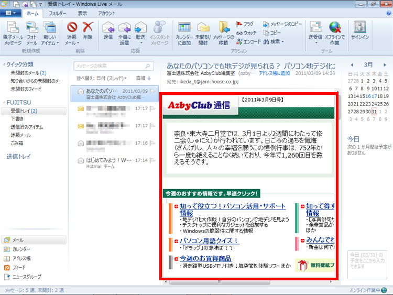
Task: Collapse the クイック分類 section
Action: tap(4, 64)
